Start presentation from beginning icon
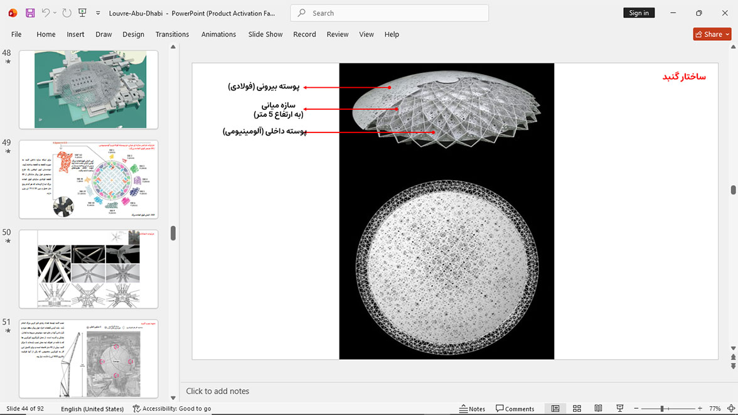The height and width of the screenshot is (415, 738). click(x=82, y=13)
